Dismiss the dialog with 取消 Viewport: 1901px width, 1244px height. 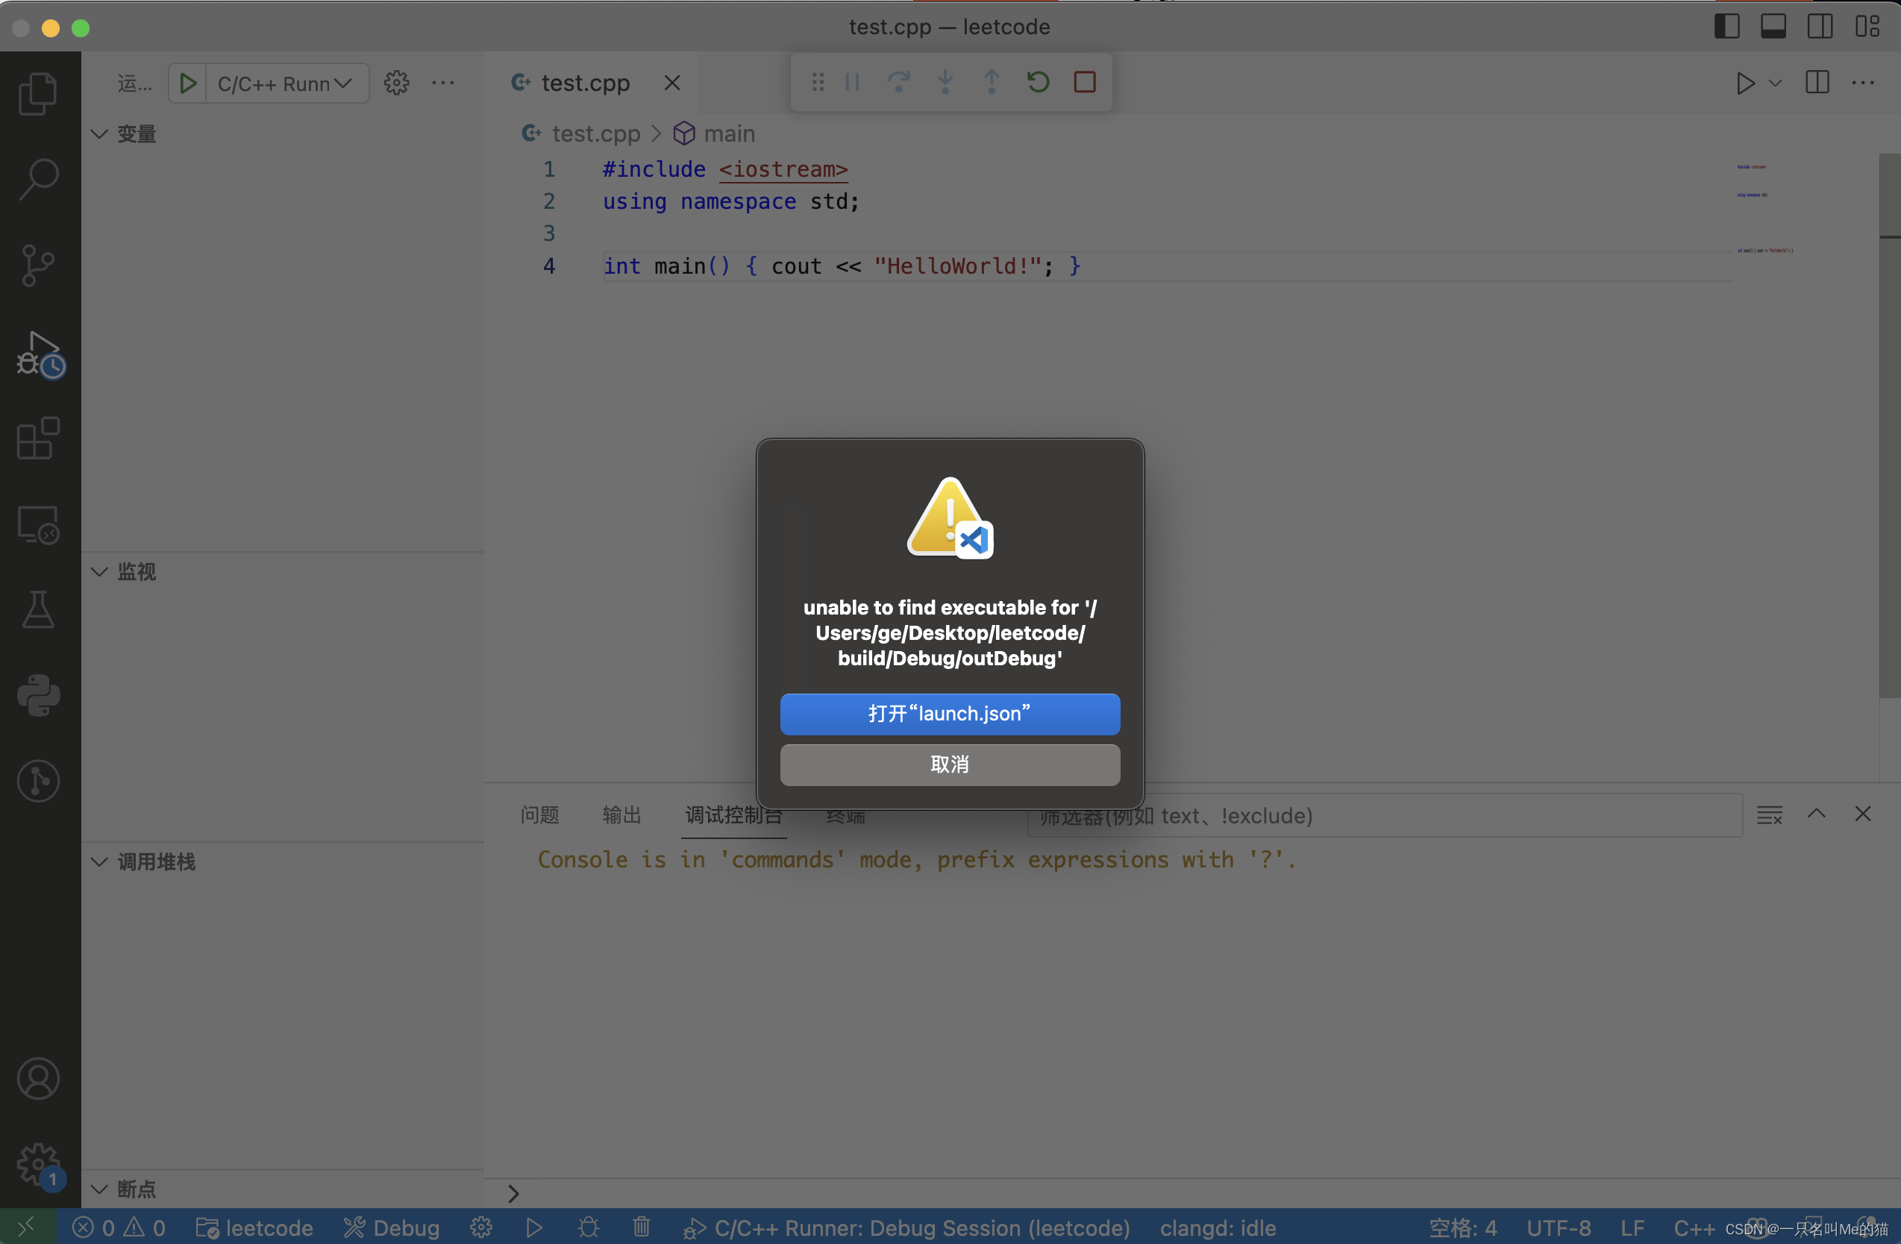[x=949, y=764]
